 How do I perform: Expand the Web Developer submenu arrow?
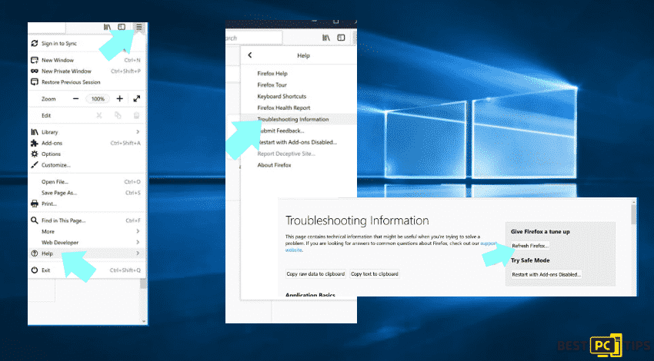point(138,243)
